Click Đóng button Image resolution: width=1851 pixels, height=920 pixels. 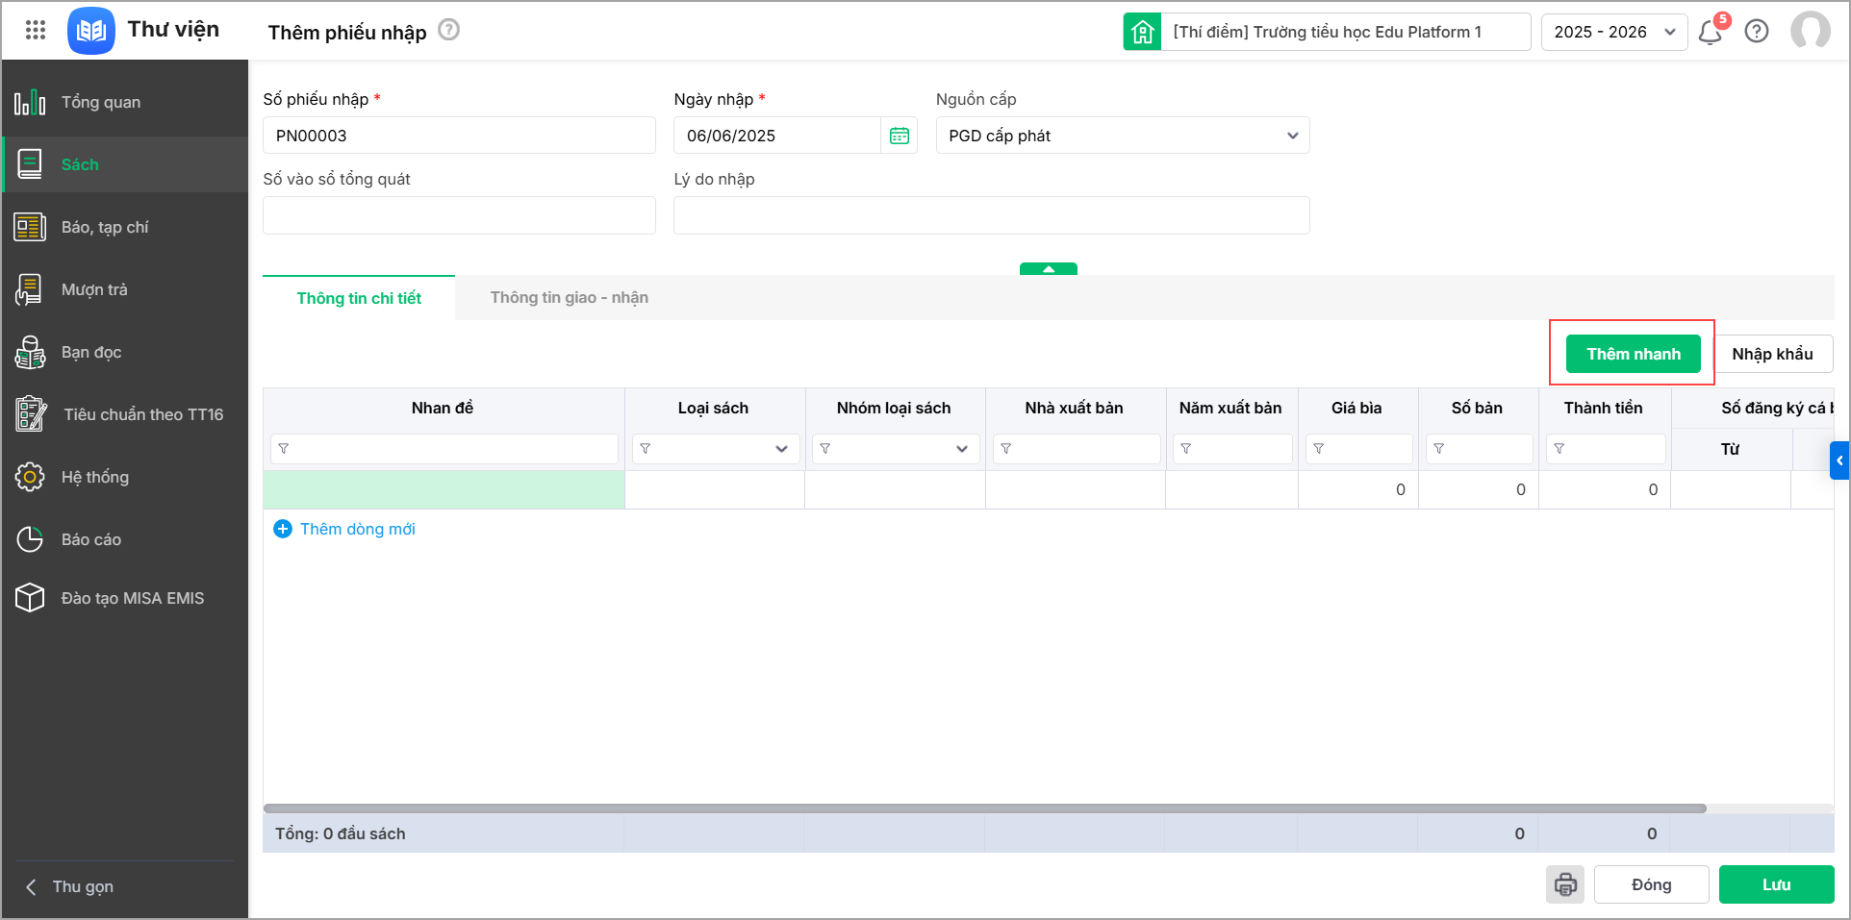pos(1651,884)
